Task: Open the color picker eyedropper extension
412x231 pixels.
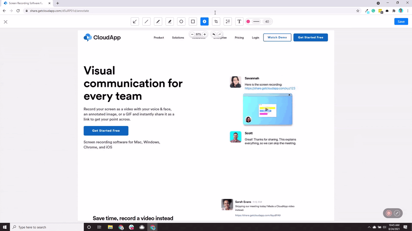Action: [367, 11]
